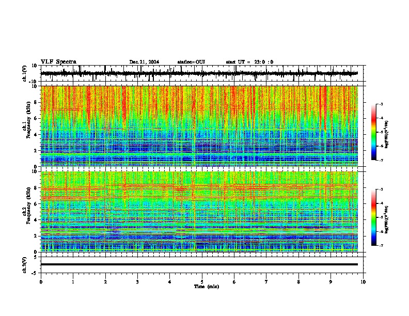Select the date text "Dec. 21, 2024"

(x=144, y=62)
